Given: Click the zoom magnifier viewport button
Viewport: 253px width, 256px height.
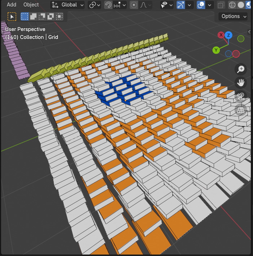Looking at the screenshot, I should [241, 69].
